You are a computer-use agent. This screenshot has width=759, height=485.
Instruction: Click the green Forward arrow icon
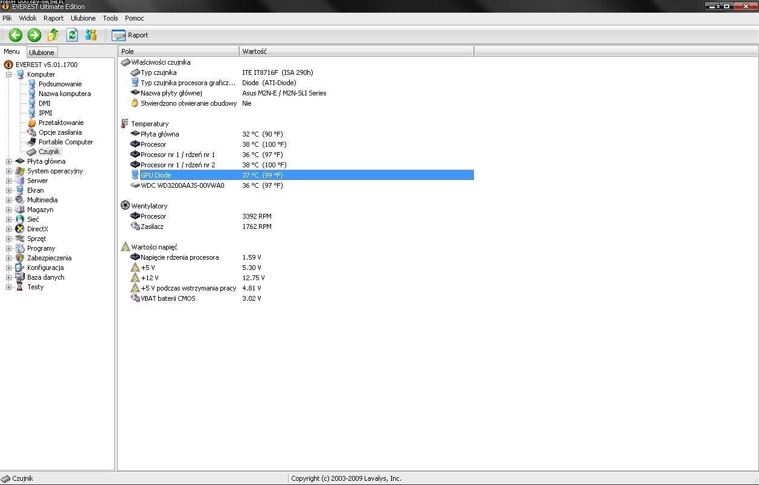(34, 35)
